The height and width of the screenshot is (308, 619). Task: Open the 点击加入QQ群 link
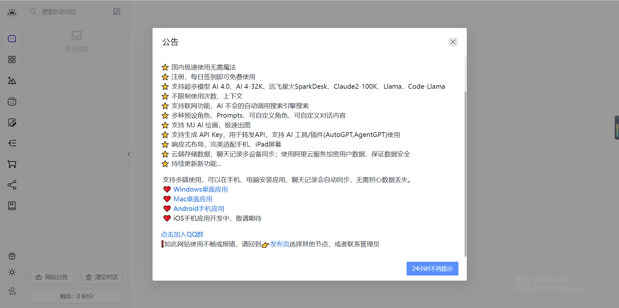pyautogui.click(x=182, y=234)
